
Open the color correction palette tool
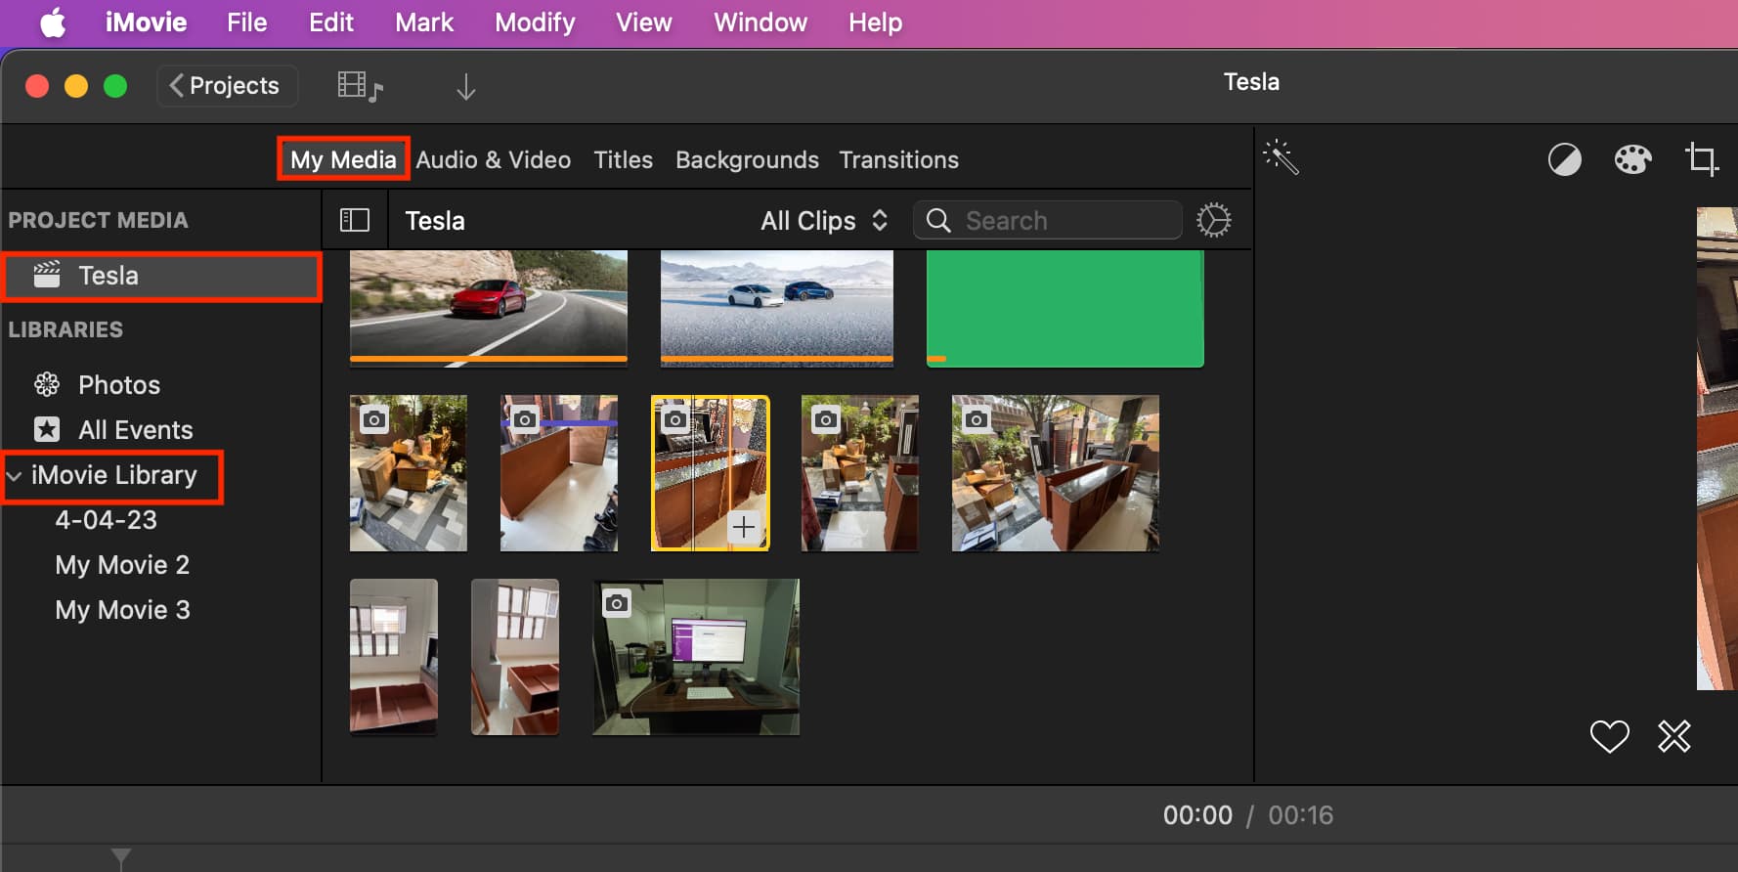(1632, 159)
